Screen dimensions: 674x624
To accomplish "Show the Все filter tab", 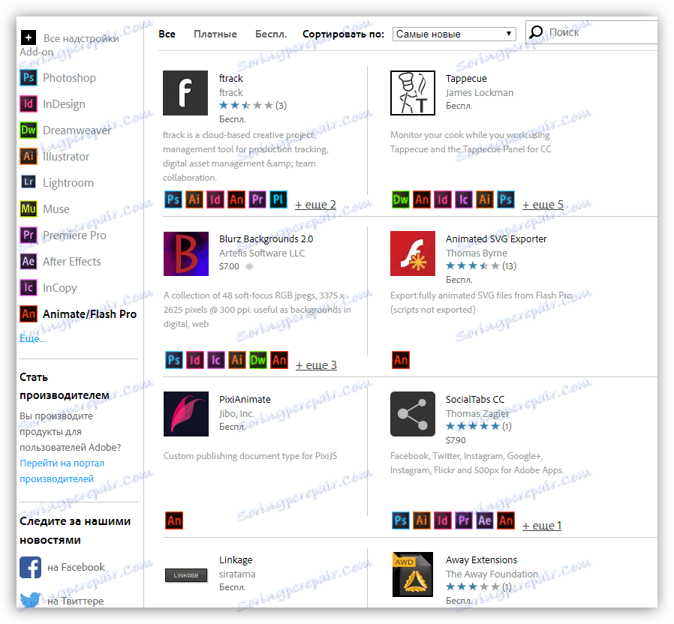I will (x=167, y=34).
